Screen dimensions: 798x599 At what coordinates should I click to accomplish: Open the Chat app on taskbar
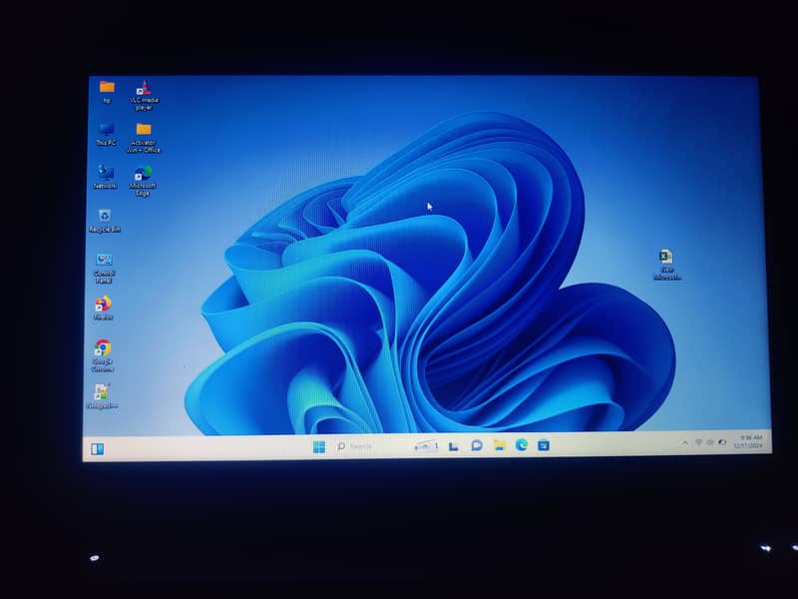tap(477, 445)
